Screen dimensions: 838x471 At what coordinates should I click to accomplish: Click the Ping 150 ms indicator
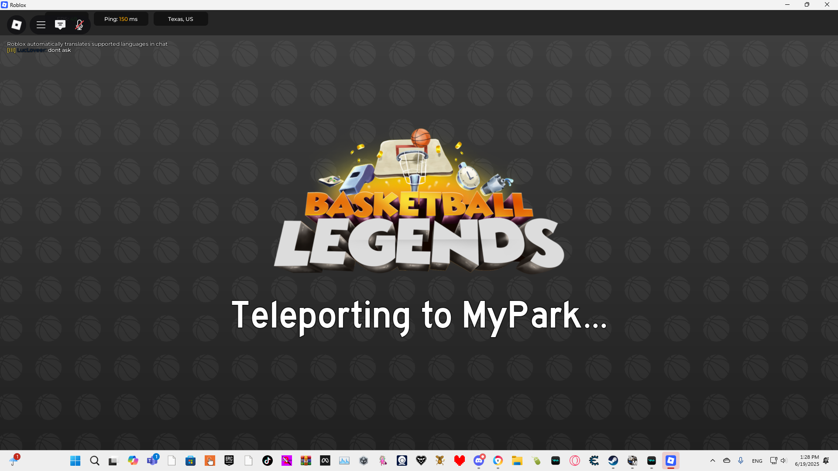click(x=121, y=19)
